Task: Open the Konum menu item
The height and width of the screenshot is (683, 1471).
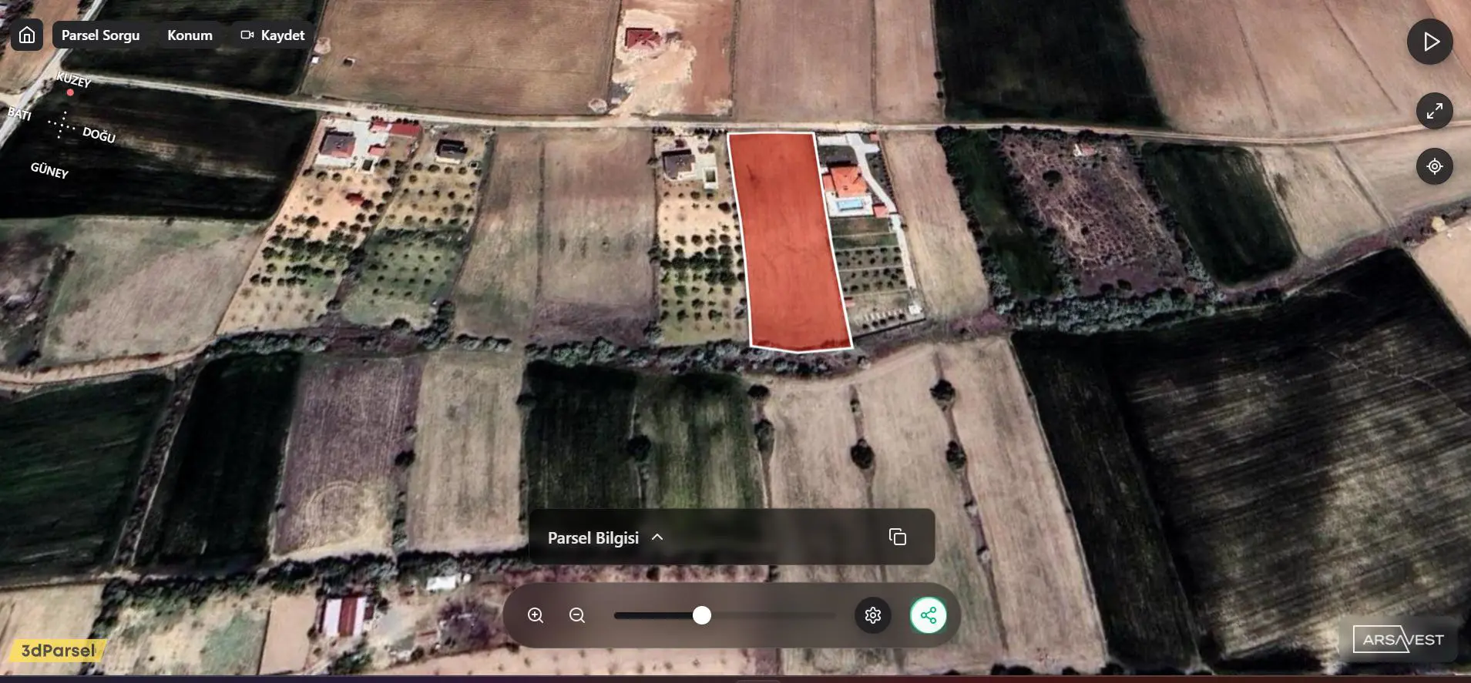Action: pos(190,35)
